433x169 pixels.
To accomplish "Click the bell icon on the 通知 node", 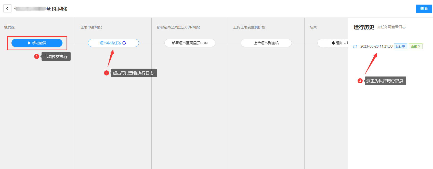I will 333,43.
